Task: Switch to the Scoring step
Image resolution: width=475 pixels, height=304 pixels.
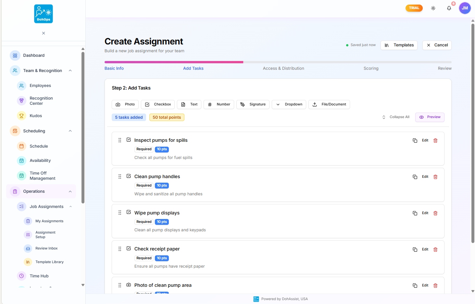Action: pyautogui.click(x=371, y=68)
